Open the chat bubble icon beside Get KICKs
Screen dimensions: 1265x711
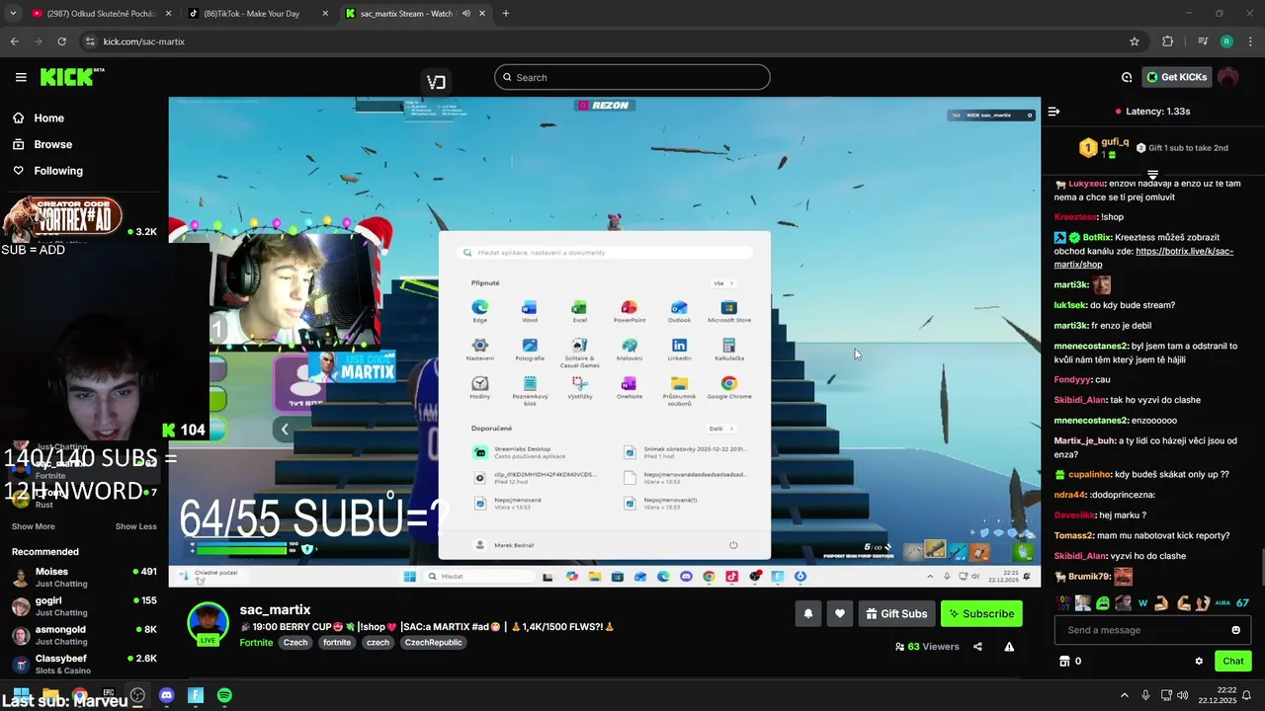pyautogui.click(x=1127, y=77)
